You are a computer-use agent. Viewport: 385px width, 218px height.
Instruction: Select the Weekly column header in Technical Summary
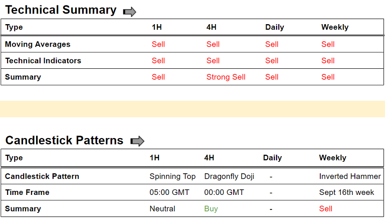pyautogui.click(x=335, y=28)
